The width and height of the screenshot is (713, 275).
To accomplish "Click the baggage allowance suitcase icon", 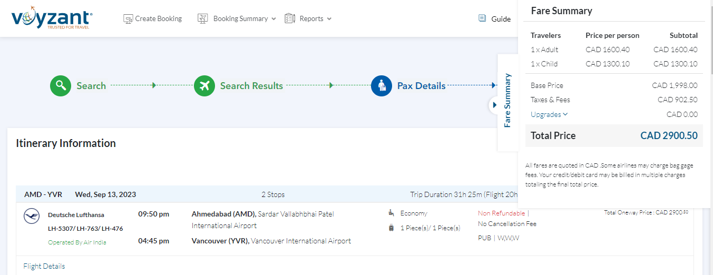I will click(x=391, y=228).
